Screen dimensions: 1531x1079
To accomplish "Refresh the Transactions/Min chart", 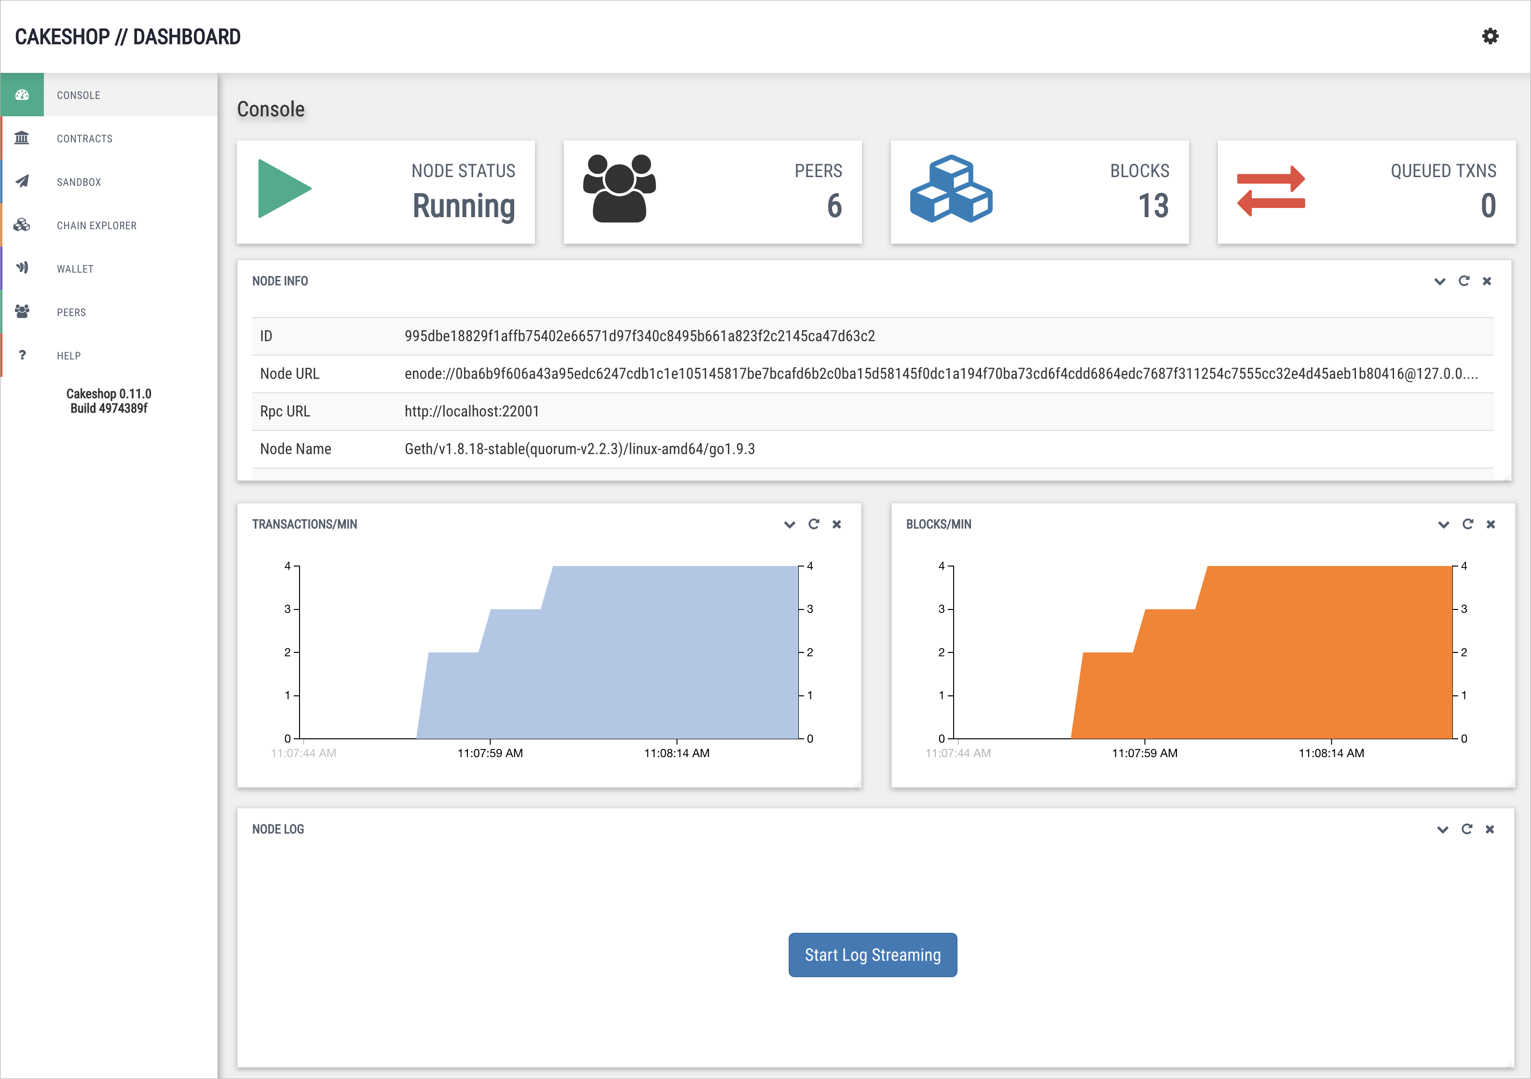I will (814, 524).
